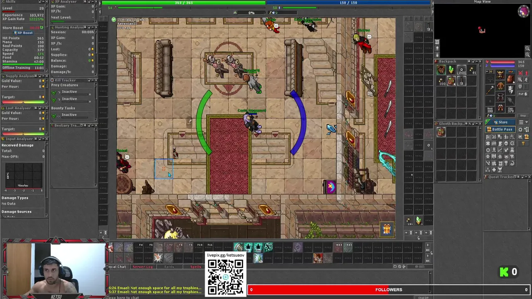Screen dimensions: 532x299
Task: Click the gift box icon in game window
Action: pyautogui.click(x=387, y=229)
